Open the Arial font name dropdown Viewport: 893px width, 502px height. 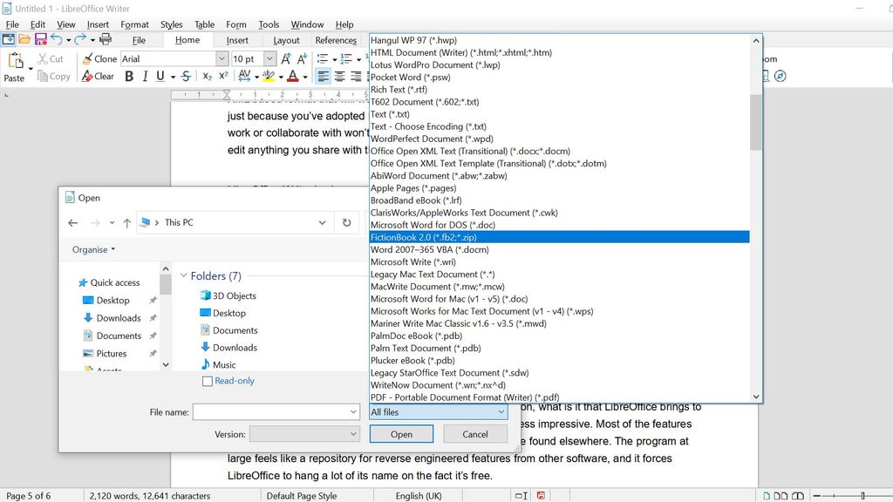(222, 58)
